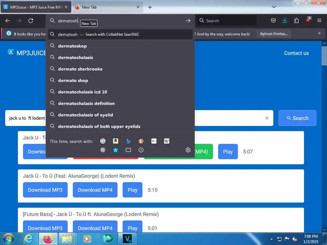Search this time with DuckDuckGo
This screenshot has width=327, height=245.
click(x=141, y=141)
